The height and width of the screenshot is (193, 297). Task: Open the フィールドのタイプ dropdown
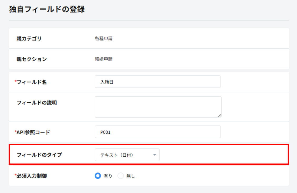coord(127,155)
